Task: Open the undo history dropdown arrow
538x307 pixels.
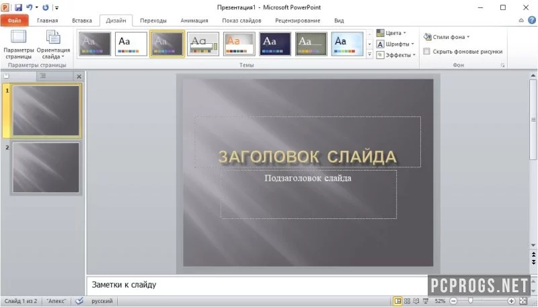Action: pyautogui.click(x=37, y=7)
